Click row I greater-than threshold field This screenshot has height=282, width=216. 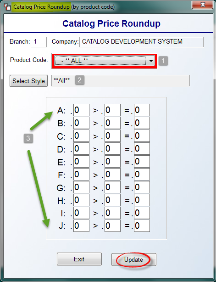pyautogui.click(x=112, y=213)
